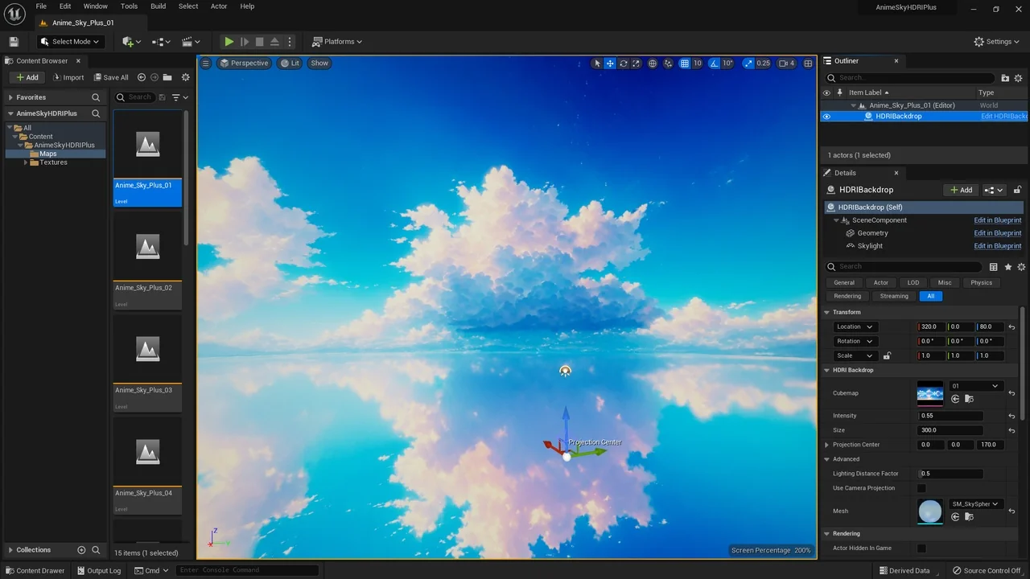The width and height of the screenshot is (1030, 579).
Task: Browse to Cubemap asset in Content Browser
Action: pyautogui.click(x=969, y=399)
